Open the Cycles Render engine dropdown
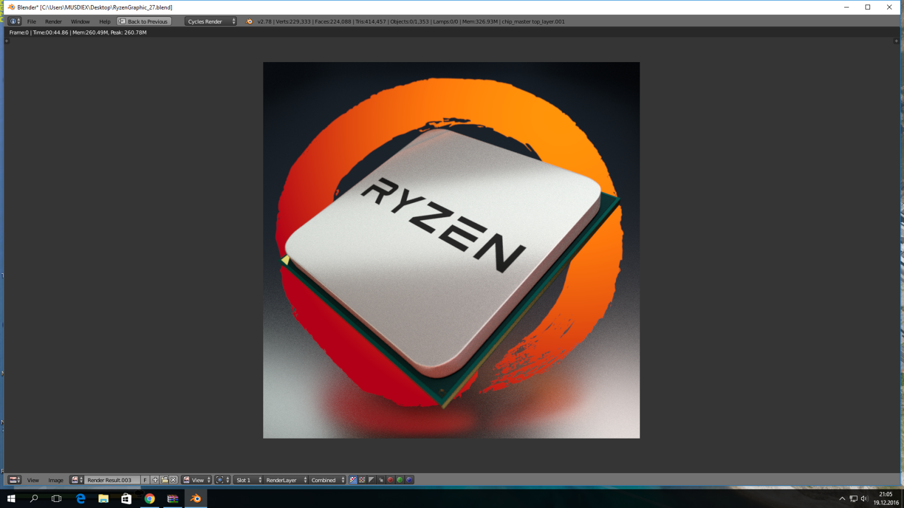904x508 pixels. pyautogui.click(x=211, y=21)
